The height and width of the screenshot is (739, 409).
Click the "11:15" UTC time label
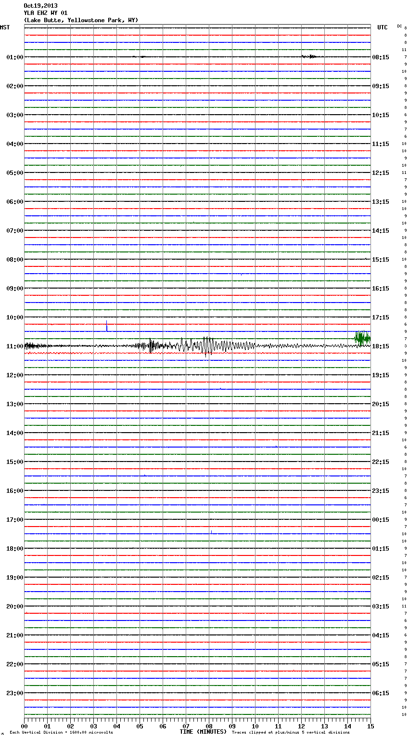click(381, 144)
